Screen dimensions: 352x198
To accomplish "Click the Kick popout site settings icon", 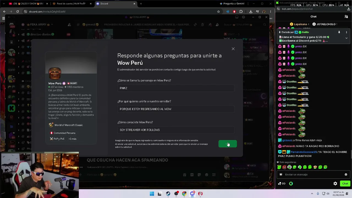I will (278, 9).
